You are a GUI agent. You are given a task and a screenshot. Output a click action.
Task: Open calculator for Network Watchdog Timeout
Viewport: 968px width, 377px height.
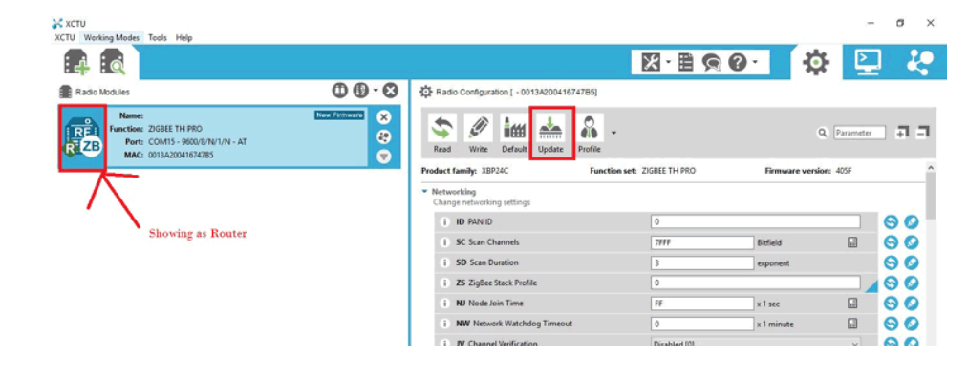pyautogui.click(x=852, y=324)
